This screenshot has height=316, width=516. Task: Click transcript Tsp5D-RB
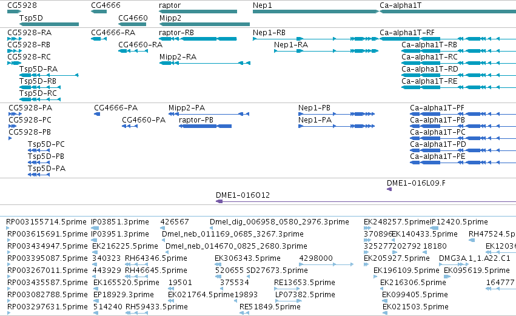tap(38, 81)
